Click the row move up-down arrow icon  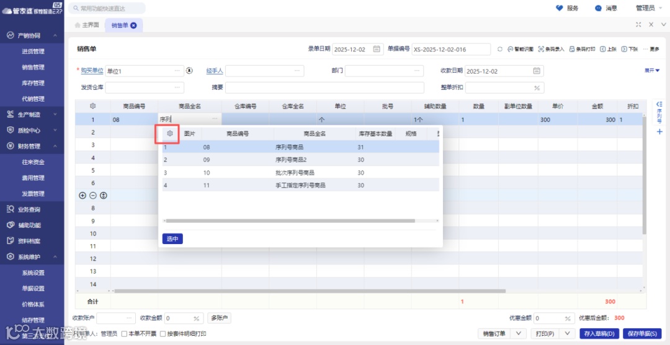click(103, 195)
